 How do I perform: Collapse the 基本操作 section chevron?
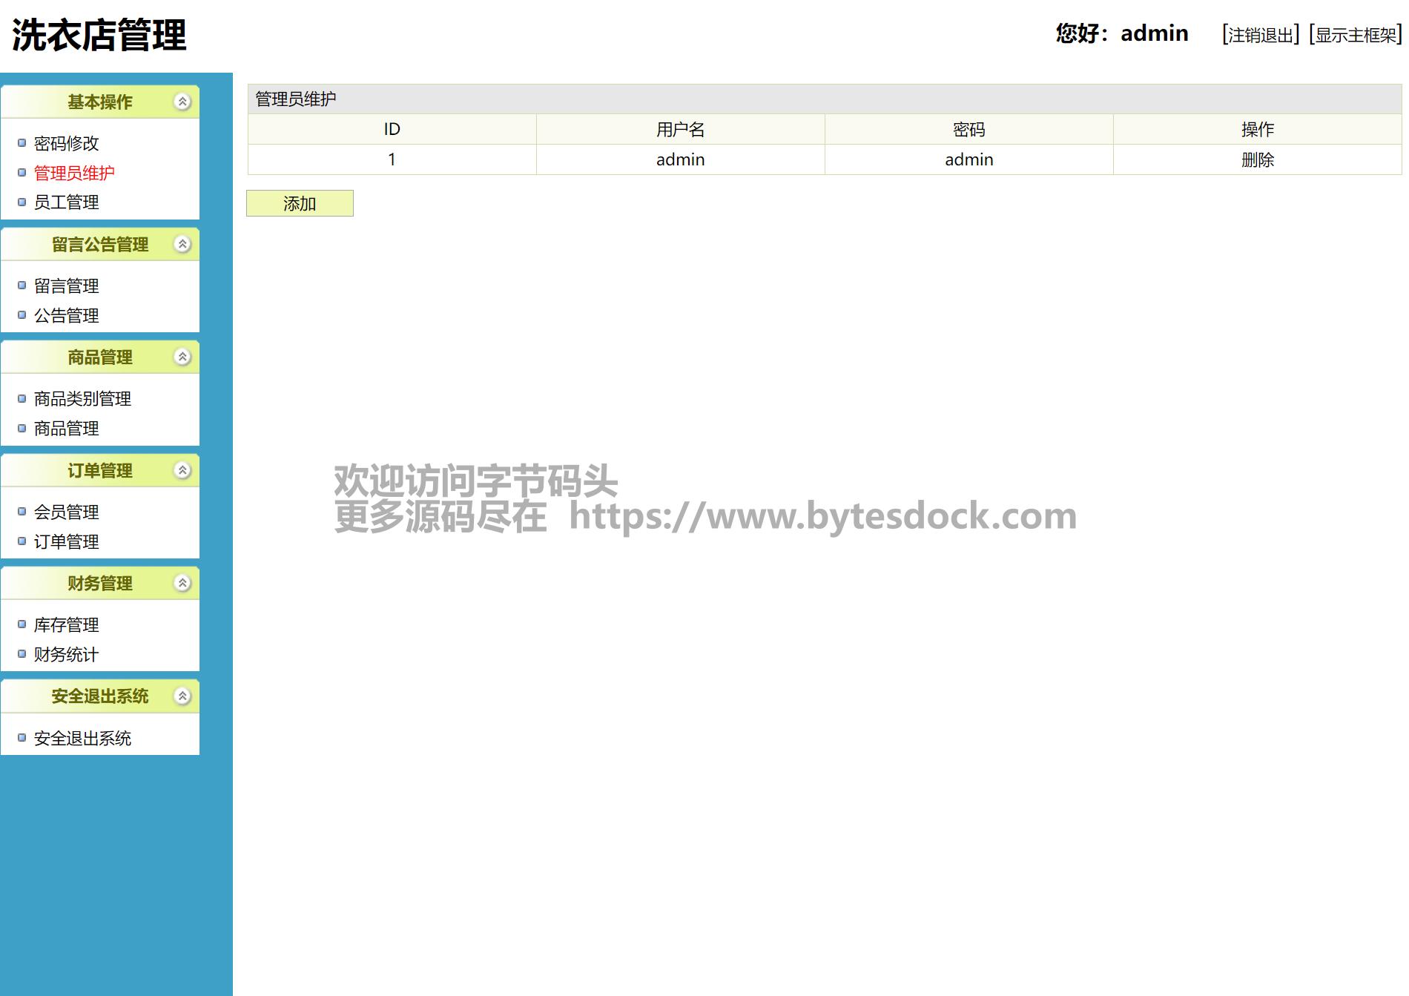point(182,102)
